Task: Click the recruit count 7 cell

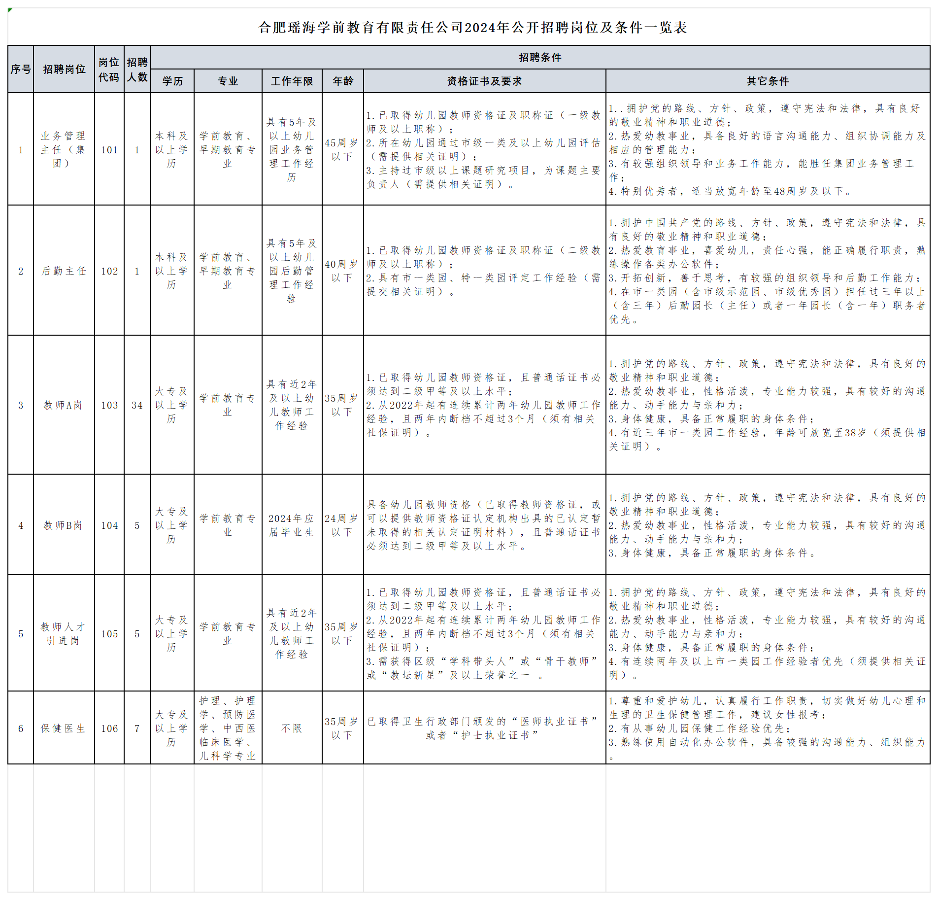Action: (137, 728)
